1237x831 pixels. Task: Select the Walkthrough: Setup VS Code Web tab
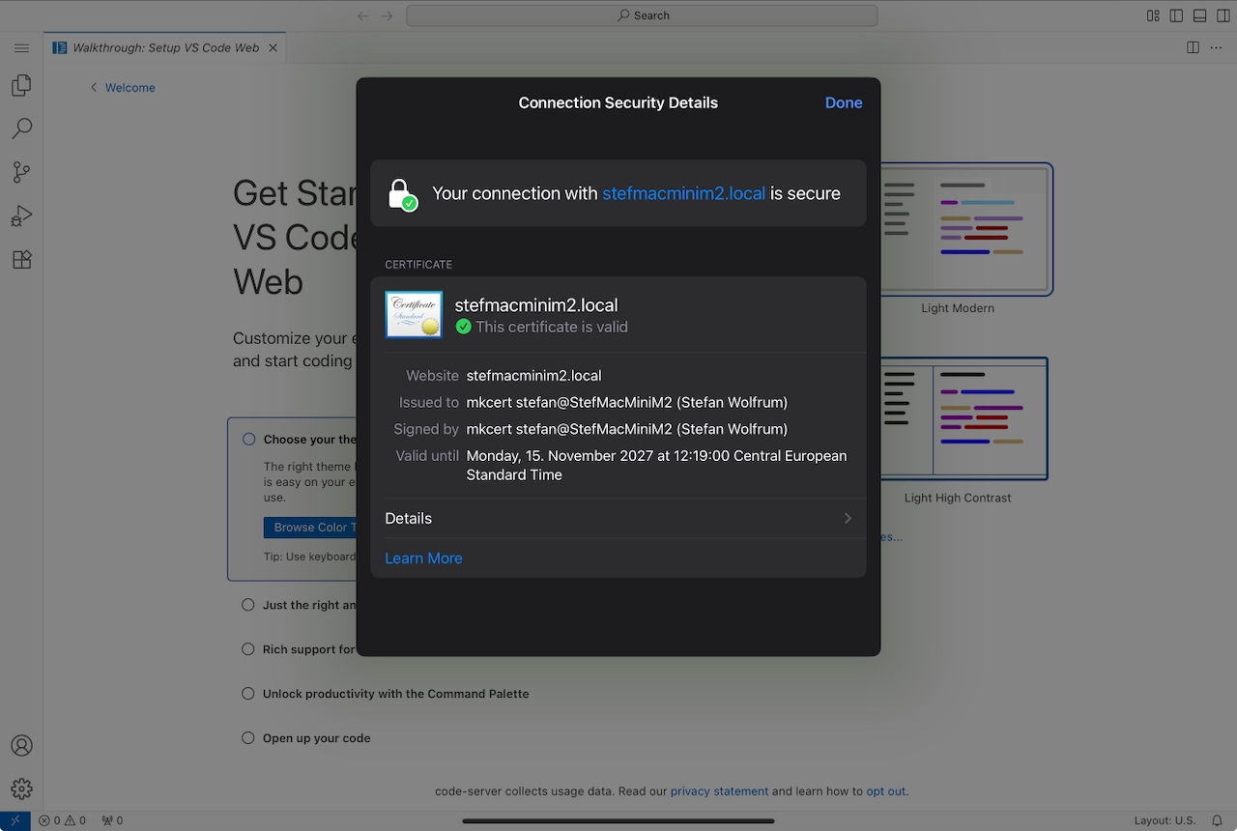pos(165,47)
